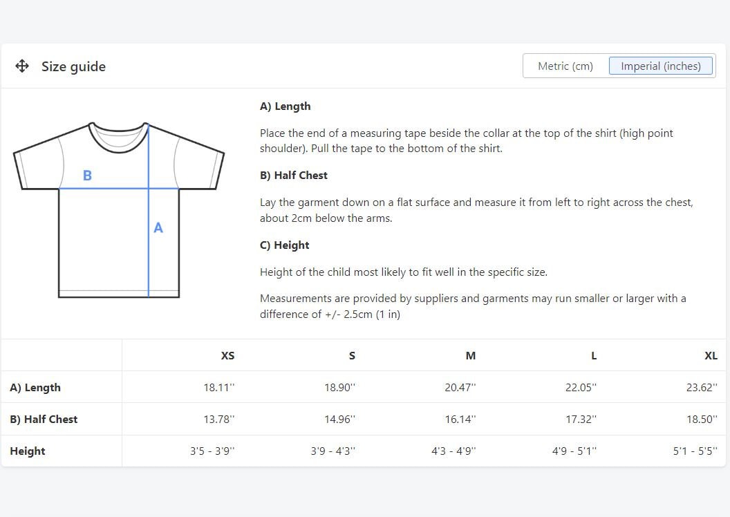The height and width of the screenshot is (517, 730).
Task: Click the blue letter A on the shirt
Action: pos(158,227)
